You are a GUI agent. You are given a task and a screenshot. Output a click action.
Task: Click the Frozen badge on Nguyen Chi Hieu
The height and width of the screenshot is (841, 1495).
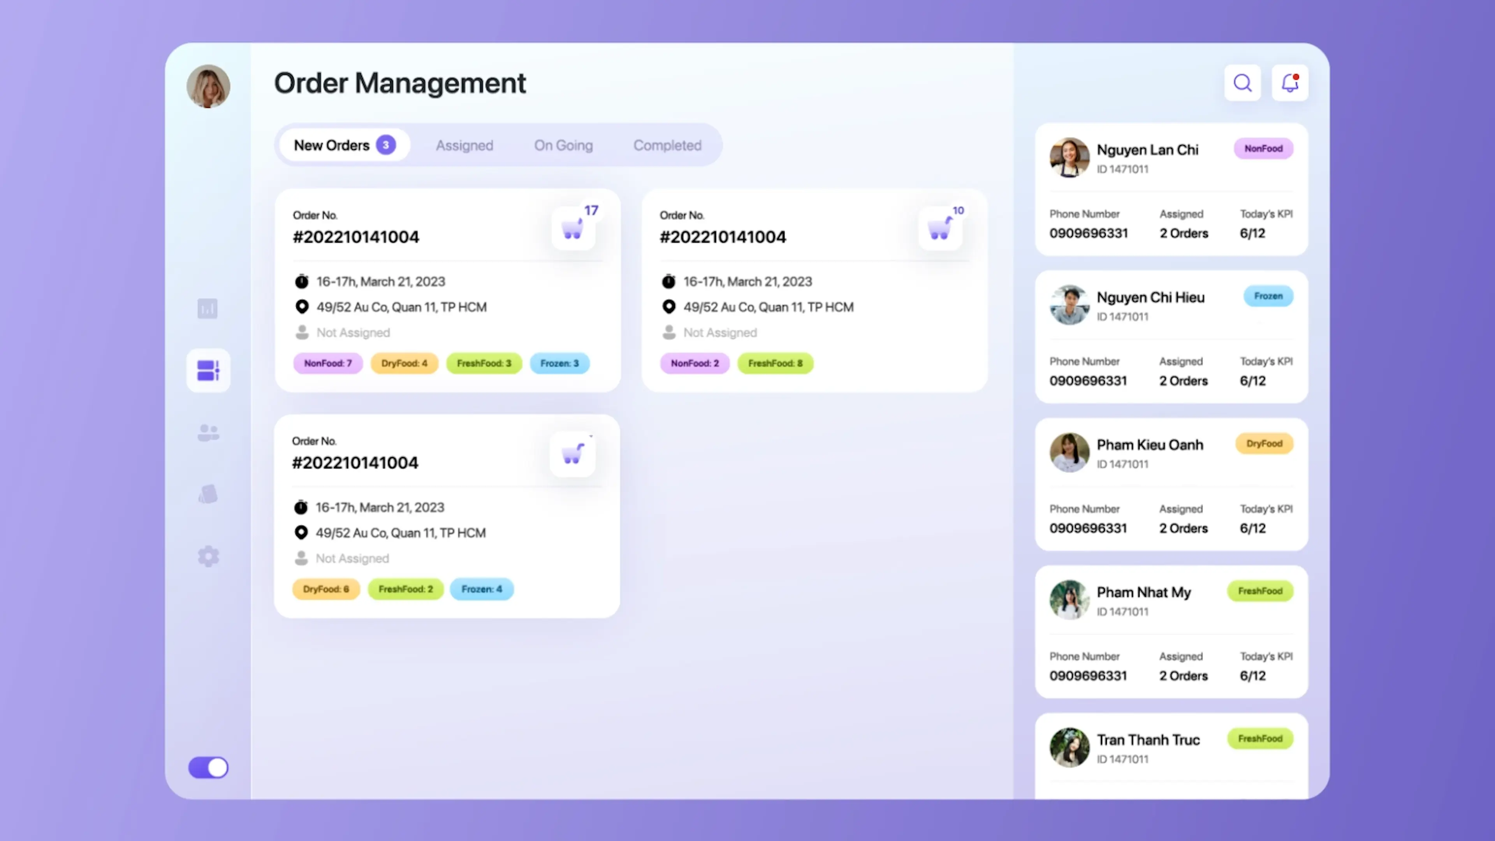1268,296
